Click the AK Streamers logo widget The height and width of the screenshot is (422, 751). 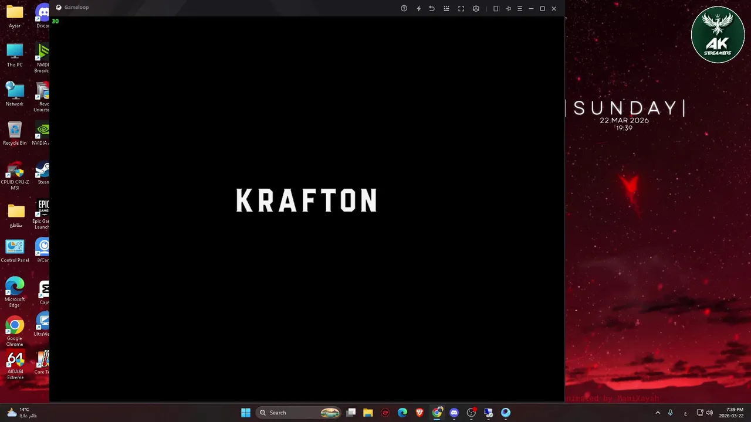coord(718,35)
